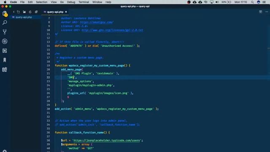
Task: Click 'callback_function_name()' on line 36
Action: pyautogui.click(x=88, y=133)
